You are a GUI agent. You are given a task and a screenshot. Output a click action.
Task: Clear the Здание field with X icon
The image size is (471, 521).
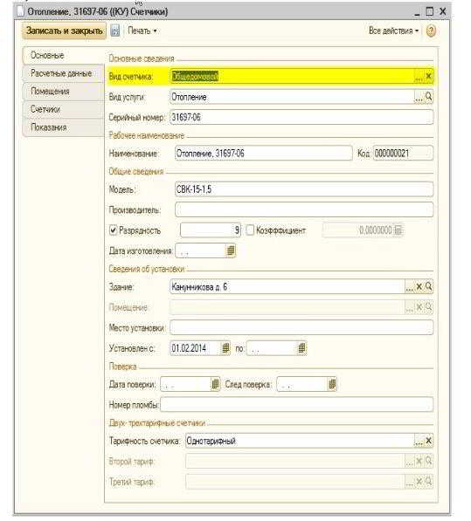419,287
